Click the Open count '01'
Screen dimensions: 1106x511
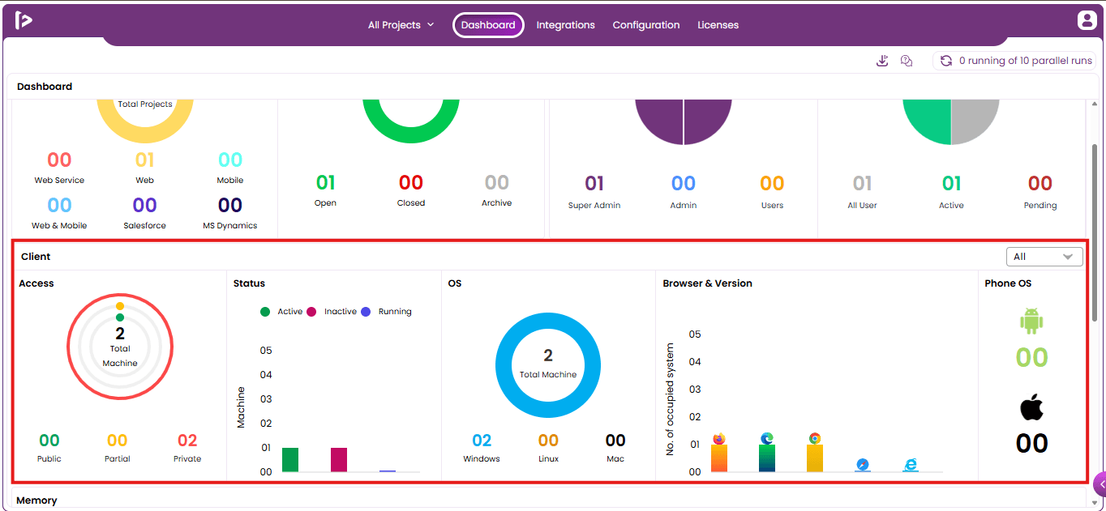point(325,183)
